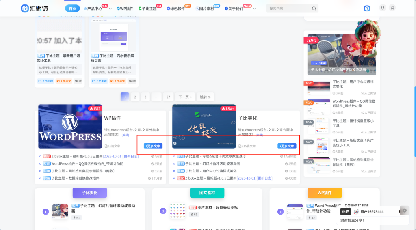Expand the 子比主题 nav dropdown
Image resolution: width=416 pixels, height=230 pixels.
tap(147, 9)
